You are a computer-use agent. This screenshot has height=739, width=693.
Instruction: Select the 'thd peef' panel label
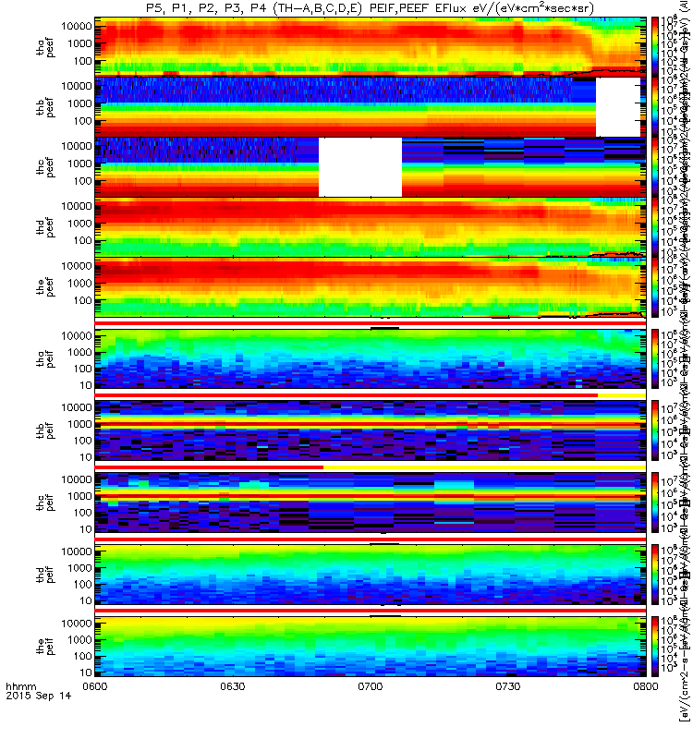(x=45, y=227)
